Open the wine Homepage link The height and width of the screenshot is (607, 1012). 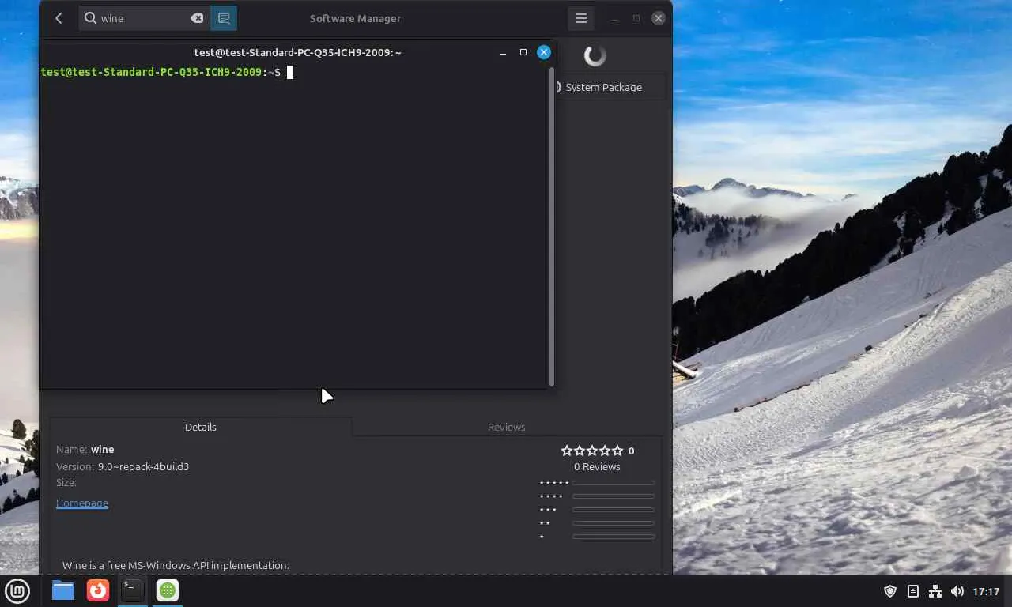[x=82, y=503]
